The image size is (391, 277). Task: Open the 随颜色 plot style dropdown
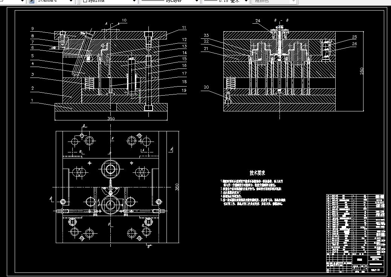274,1
